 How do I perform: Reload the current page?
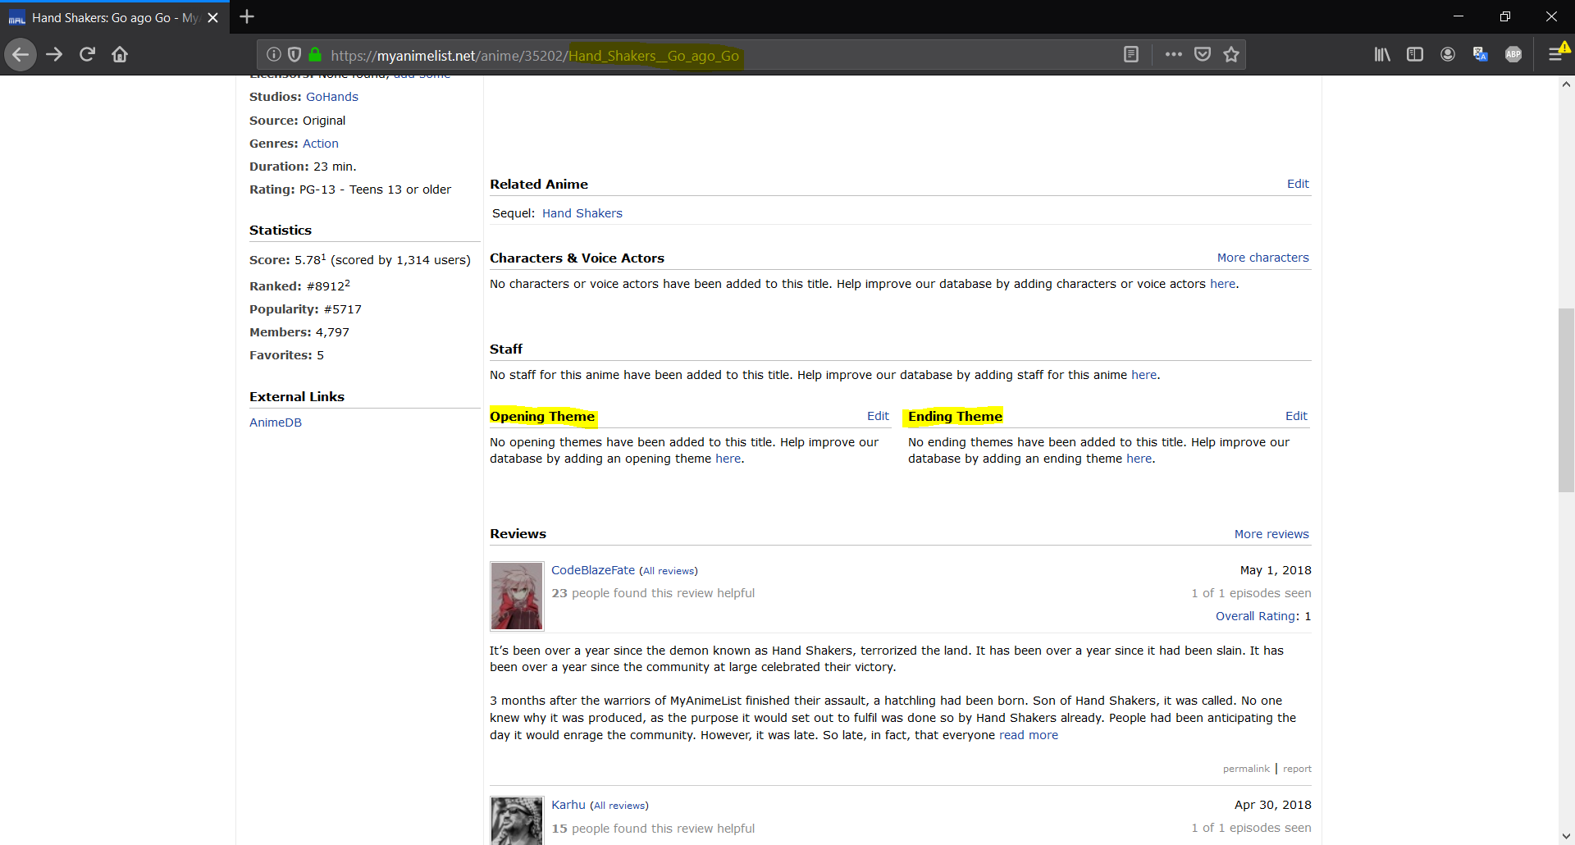(x=87, y=55)
